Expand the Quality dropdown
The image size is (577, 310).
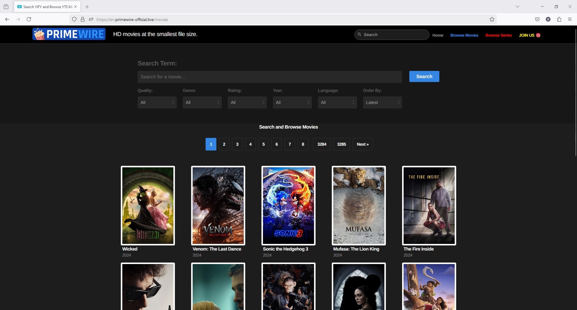click(x=157, y=102)
